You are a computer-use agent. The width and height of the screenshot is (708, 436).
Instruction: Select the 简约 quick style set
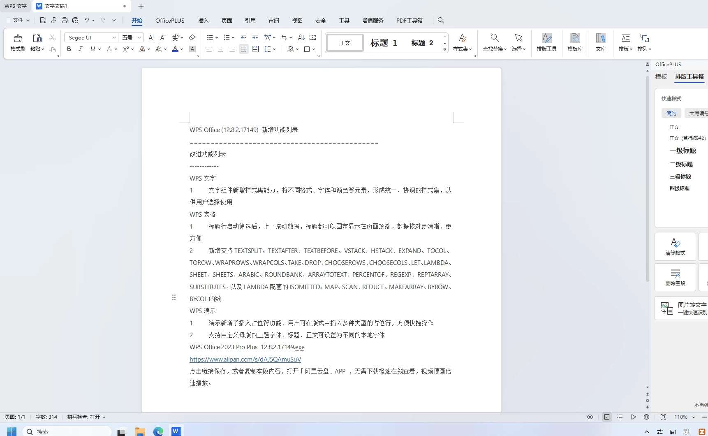point(671,113)
